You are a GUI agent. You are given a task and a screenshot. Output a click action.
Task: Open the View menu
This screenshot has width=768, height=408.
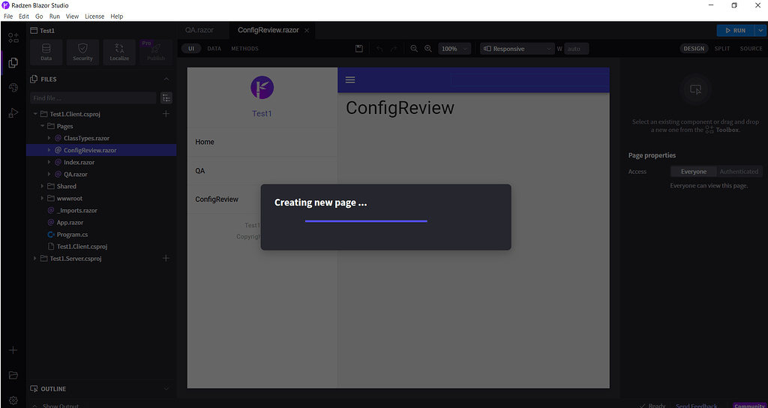pyautogui.click(x=73, y=16)
